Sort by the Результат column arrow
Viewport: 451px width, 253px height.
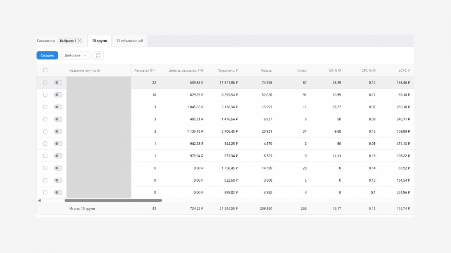click(x=154, y=70)
